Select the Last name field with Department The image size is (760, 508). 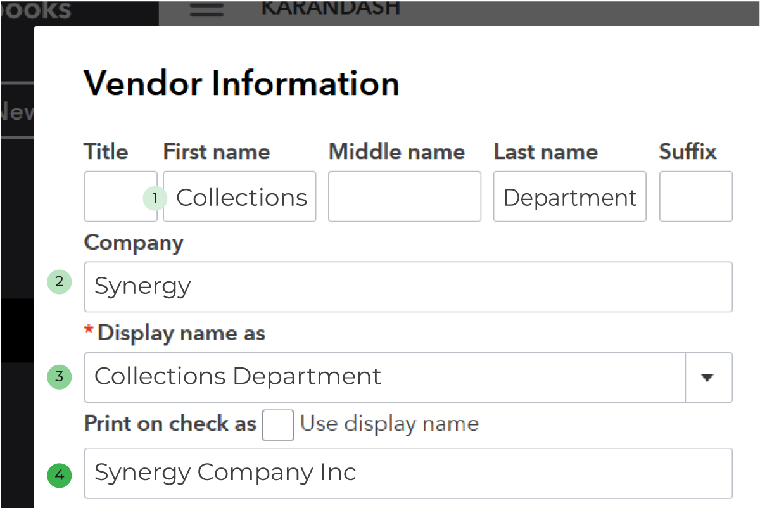(x=570, y=196)
